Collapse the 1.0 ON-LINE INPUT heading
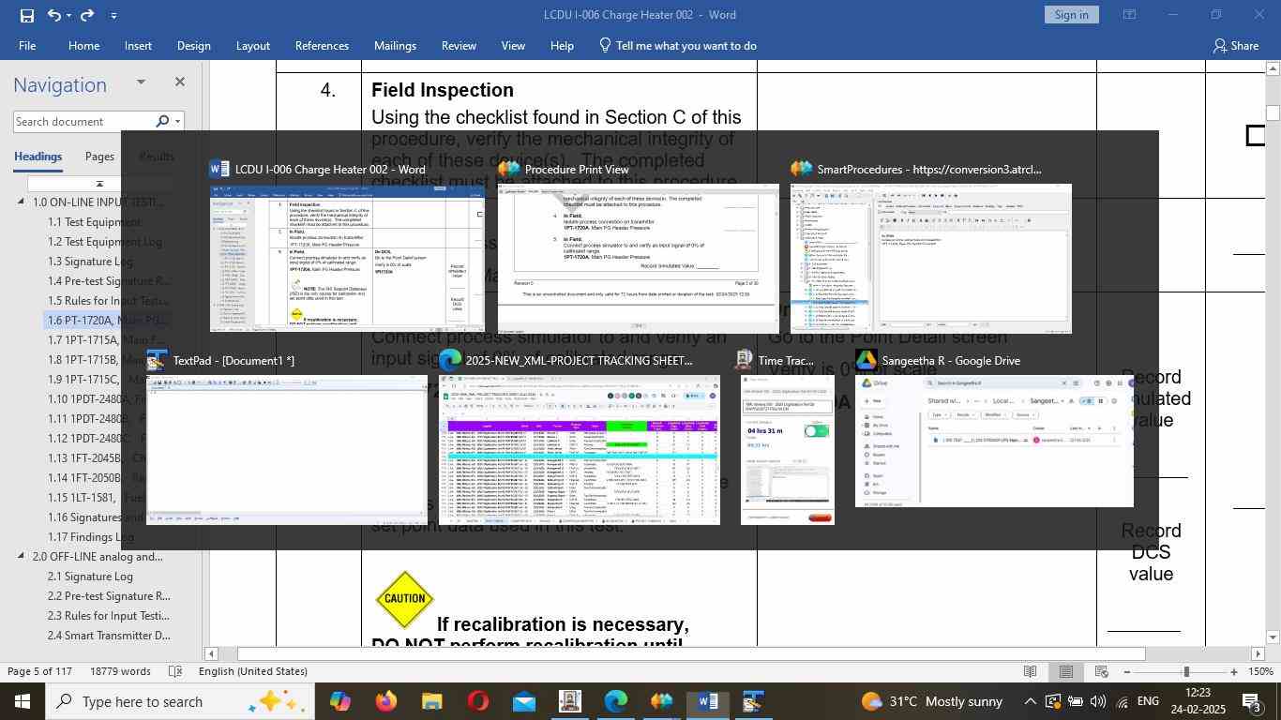Image resolution: width=1281 pixels, height=720 pixels. [22, 202]
